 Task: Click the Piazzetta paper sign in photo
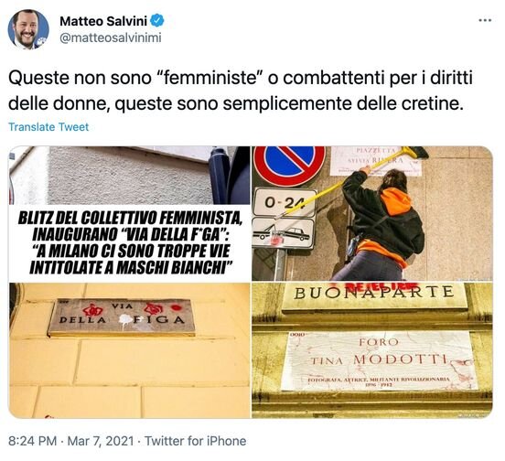click(x=376, y=161)
